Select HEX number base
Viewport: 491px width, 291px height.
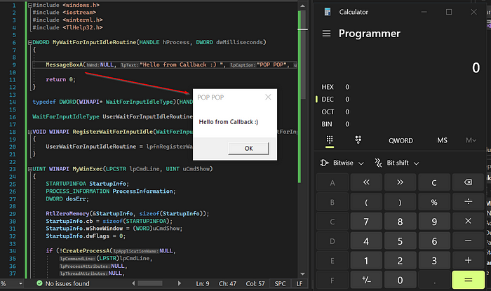point(335,87)
